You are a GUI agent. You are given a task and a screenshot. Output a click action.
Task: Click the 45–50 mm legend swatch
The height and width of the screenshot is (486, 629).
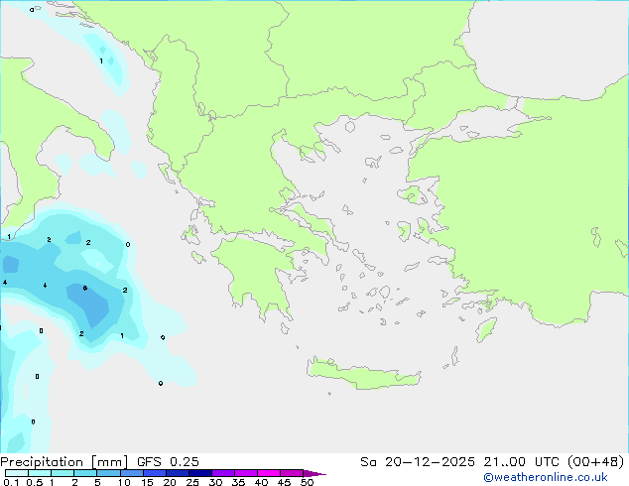click(292, 473)
